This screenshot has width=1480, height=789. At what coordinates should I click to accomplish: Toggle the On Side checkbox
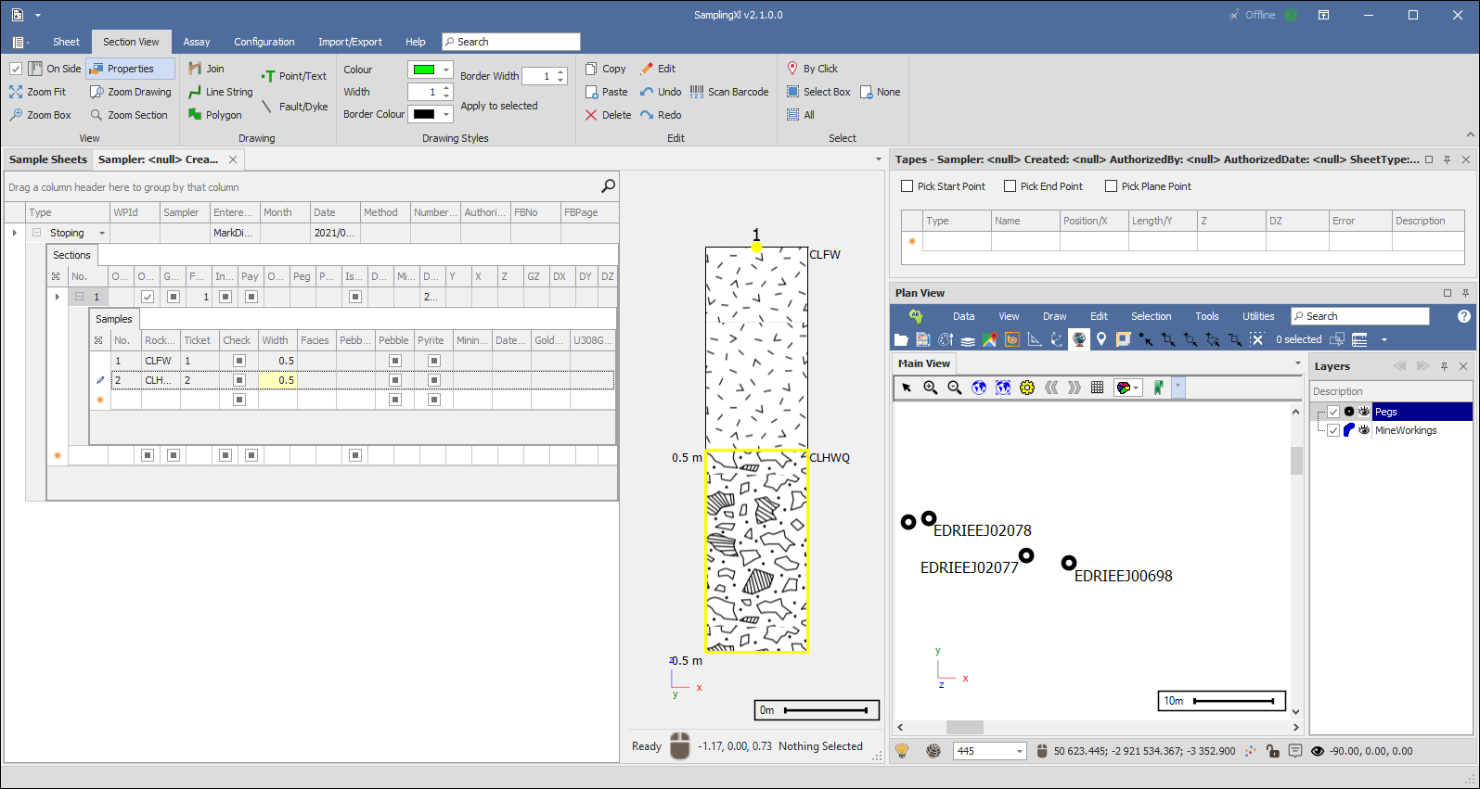click(16, 69)
